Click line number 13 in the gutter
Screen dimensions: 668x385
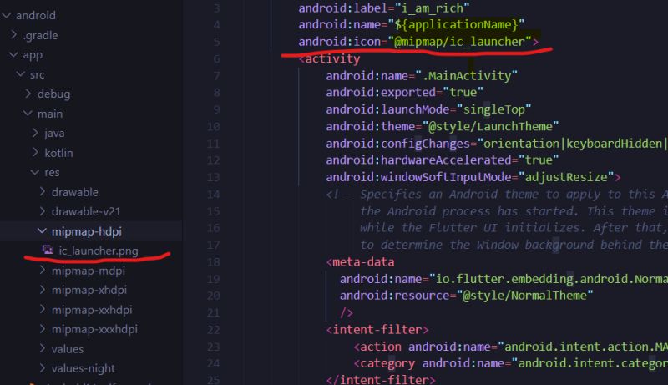214,177
